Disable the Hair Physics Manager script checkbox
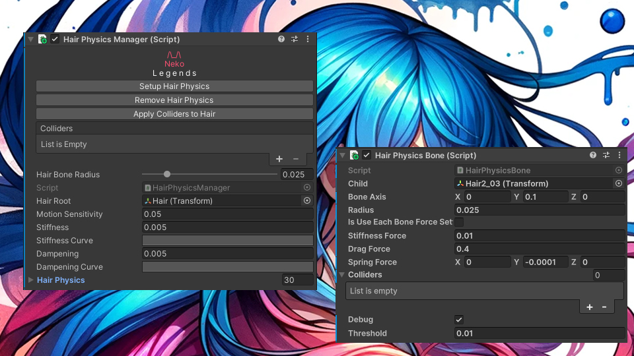Viewport: 634px width, 356px height. pos(55,40)
